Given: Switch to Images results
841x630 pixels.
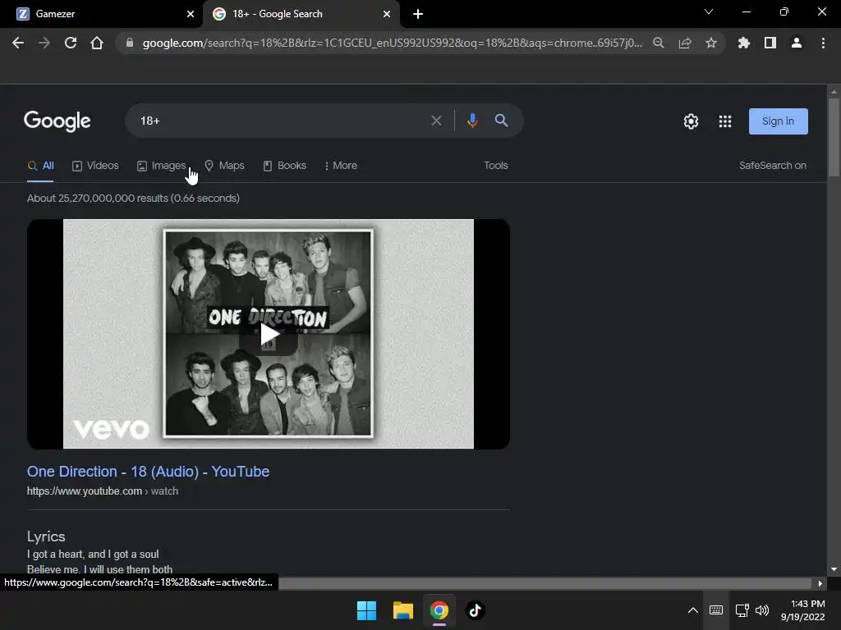Looking at the screenshot, I should point(162,166).
